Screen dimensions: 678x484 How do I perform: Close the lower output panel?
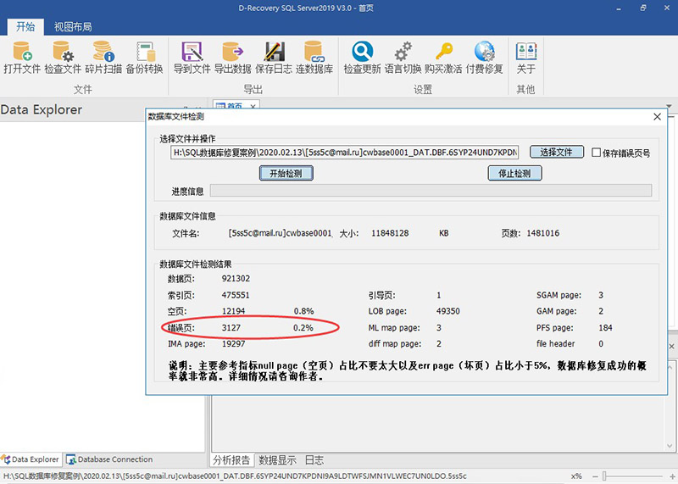671,347
